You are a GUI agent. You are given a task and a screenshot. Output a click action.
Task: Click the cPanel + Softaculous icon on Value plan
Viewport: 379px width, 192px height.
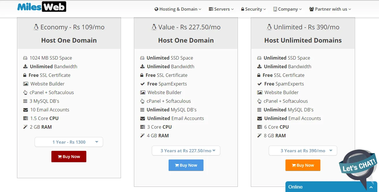click(142, 101)
